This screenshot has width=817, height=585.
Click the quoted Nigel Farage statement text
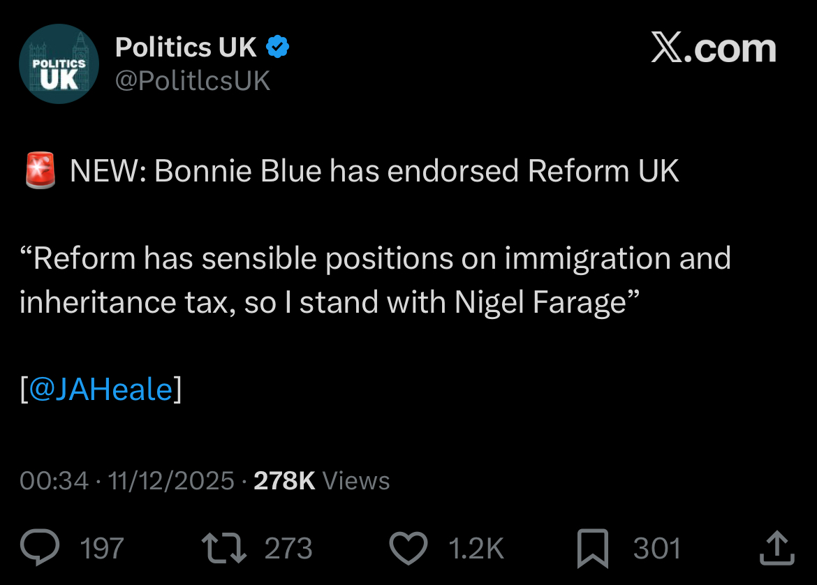(374, 280)
